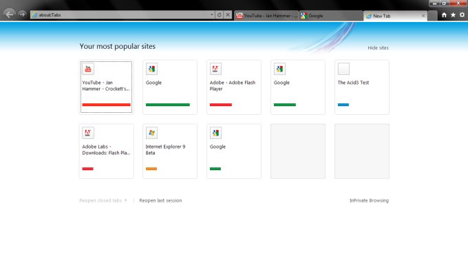
Task: Click the about:Tabs address field
Action: point(123,14)
